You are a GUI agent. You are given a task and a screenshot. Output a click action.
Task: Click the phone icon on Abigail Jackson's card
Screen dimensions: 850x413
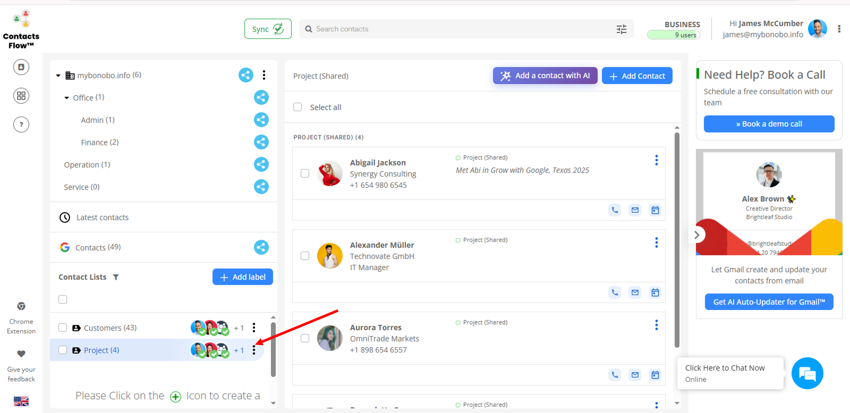tap(615, 210)
